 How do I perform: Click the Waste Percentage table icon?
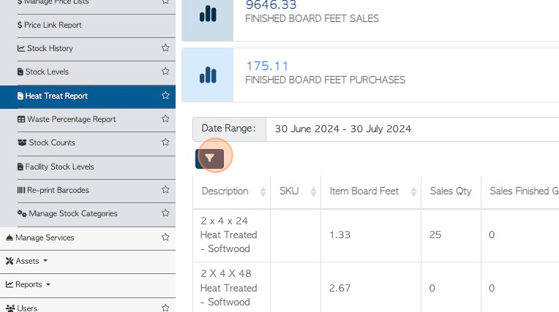pyautogui.click(x=21, y=119)
